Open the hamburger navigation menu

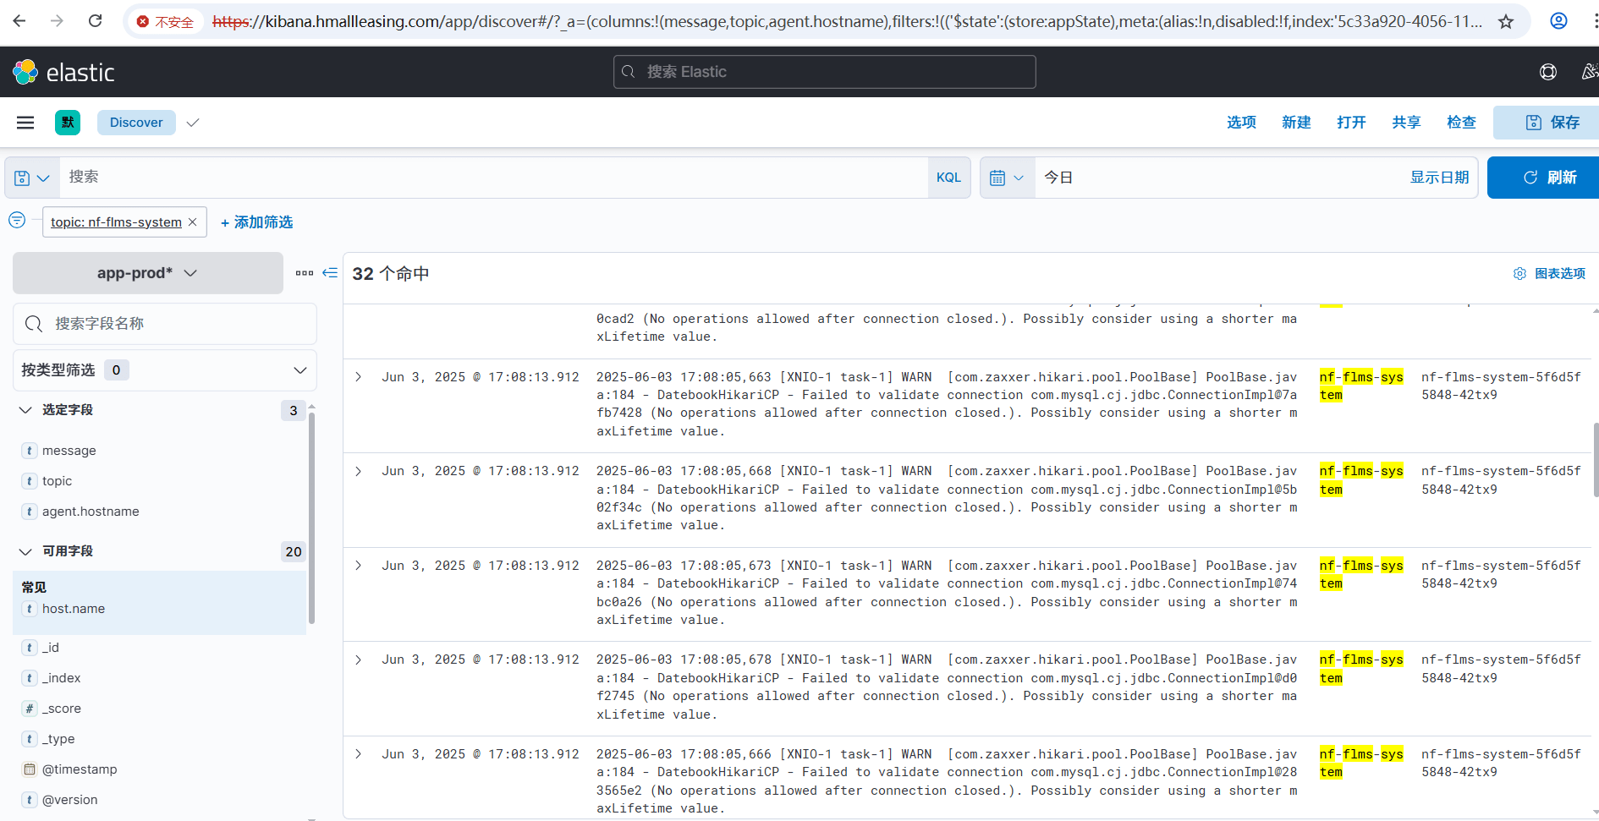(25, 123)
